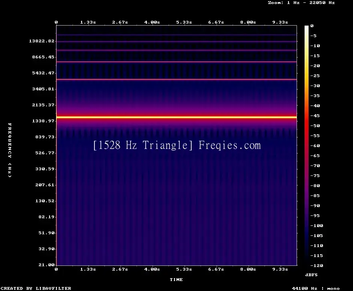Click the -40 value on dBFS scale
Screen dimensions: 353x291
tap(315, 106)
